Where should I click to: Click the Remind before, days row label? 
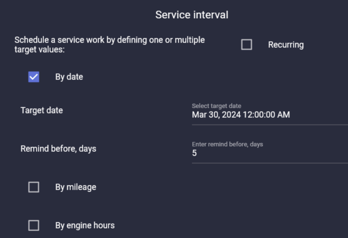[58, 148]
